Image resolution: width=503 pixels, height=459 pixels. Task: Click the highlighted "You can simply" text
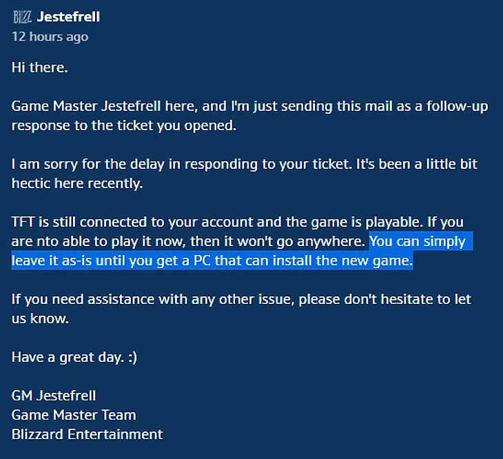point(418,241)
